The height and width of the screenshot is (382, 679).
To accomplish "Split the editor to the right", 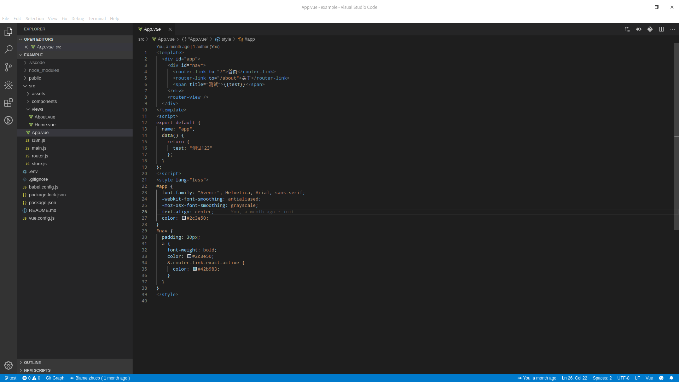I will (x=661, y=29).
